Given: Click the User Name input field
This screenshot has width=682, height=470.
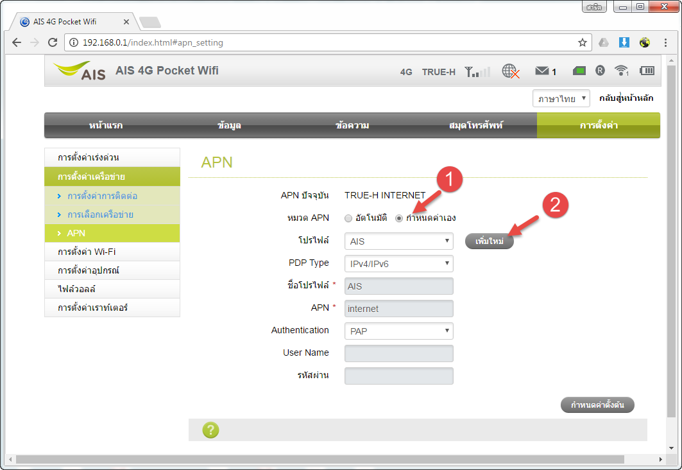Looking at the screenshot, I should click(x=399, y=353).
